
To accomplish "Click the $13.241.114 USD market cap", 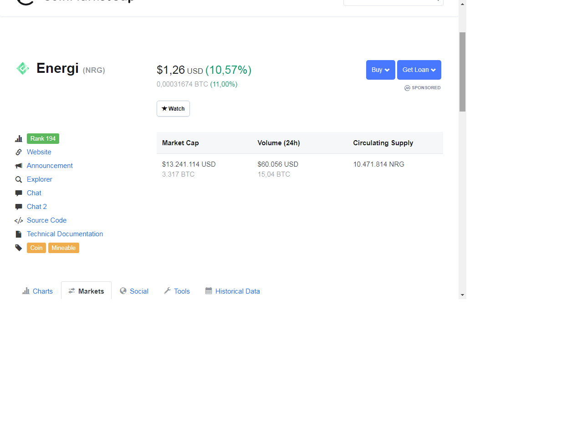I will click(189, 164).
